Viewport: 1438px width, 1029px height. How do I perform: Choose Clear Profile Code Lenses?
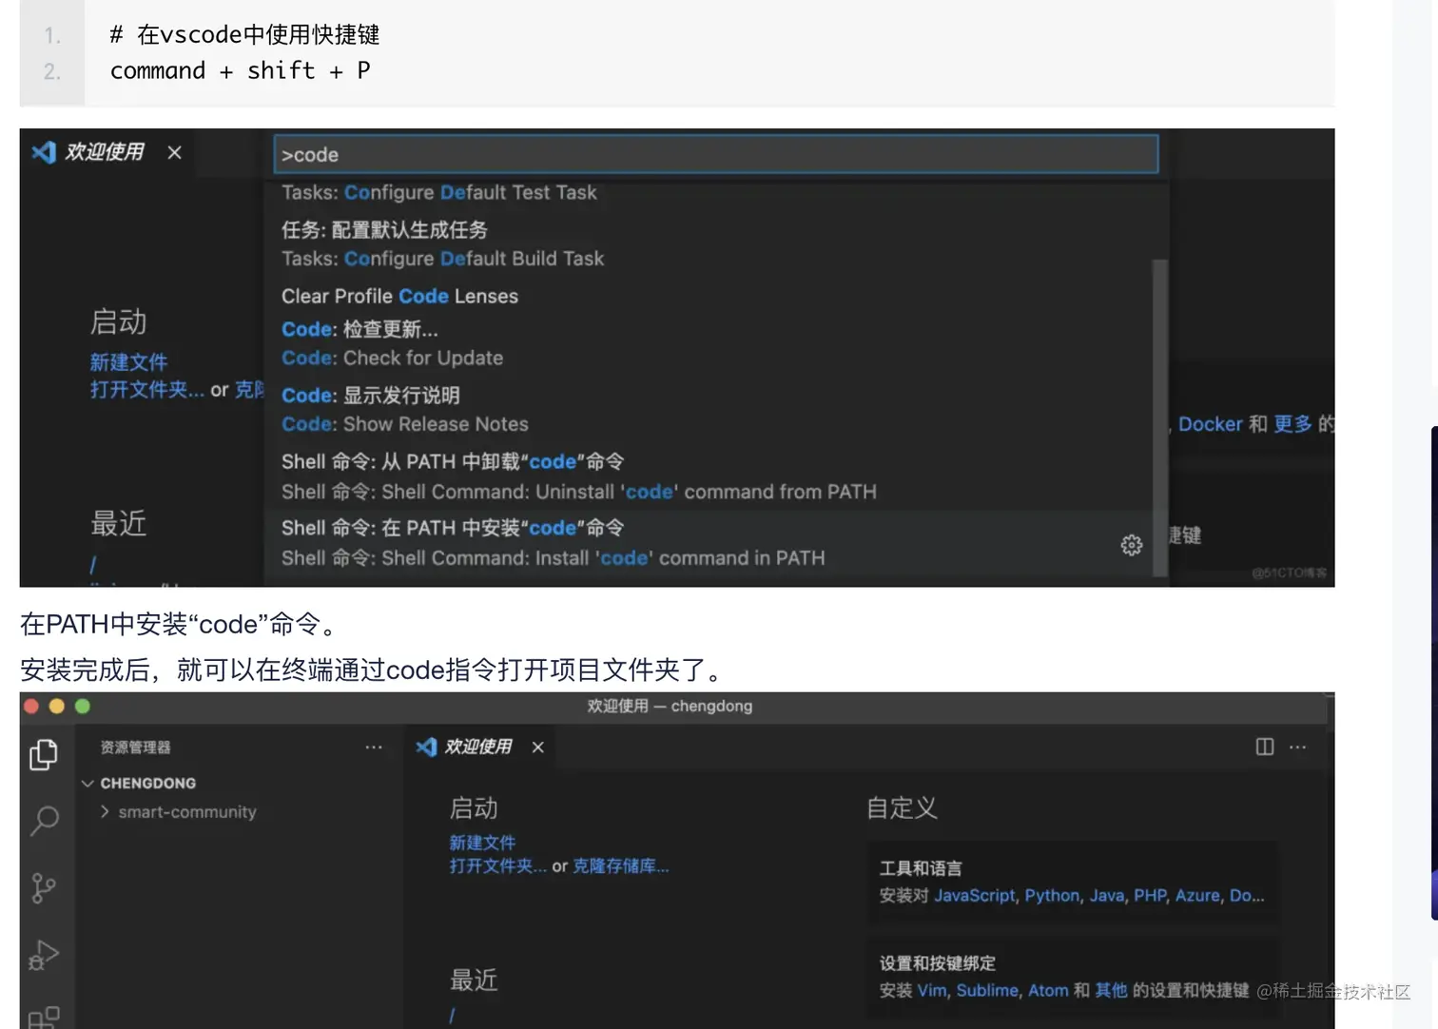709,296
